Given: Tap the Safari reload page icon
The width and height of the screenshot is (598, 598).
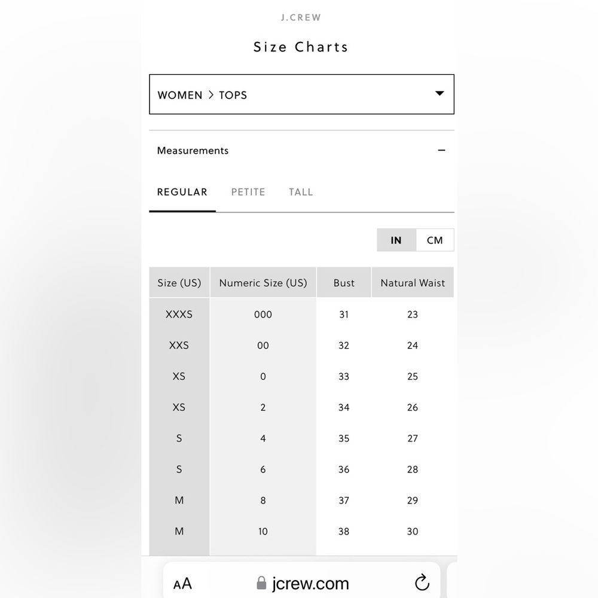Looking at the screenshot, I should [422, 582].
